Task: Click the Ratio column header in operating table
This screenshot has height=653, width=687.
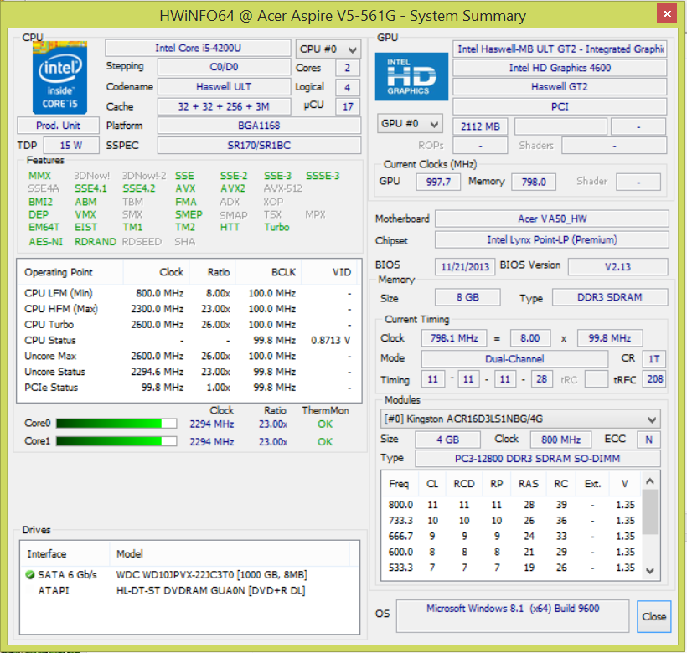Action: coord(213,272)
